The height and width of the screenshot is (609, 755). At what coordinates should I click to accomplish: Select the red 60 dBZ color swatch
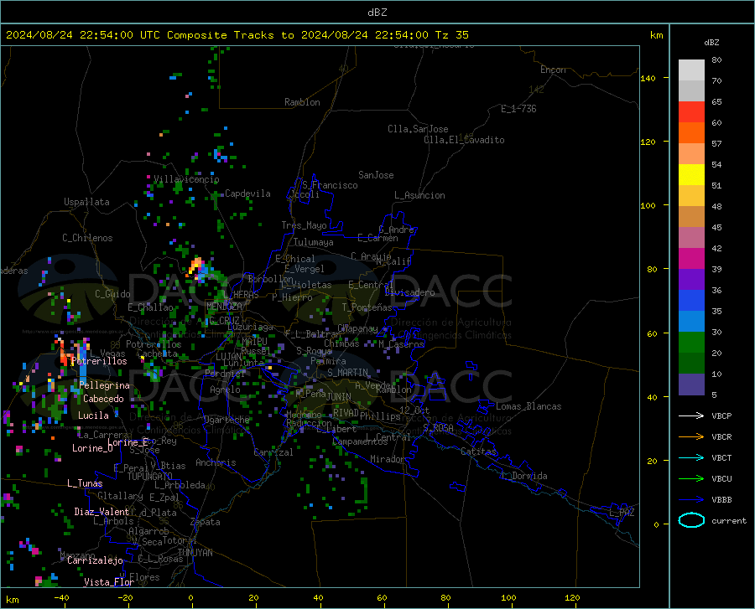click(691, 112)
